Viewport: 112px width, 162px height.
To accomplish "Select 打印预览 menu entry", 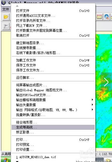I will (x=53, y=144).
